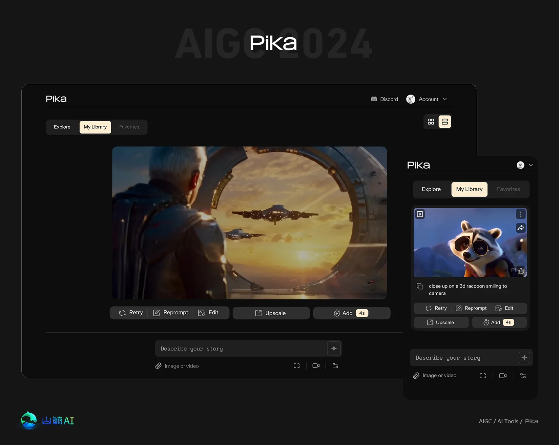
Task: Attach image or video in desktop view
Action: point(177,366)
